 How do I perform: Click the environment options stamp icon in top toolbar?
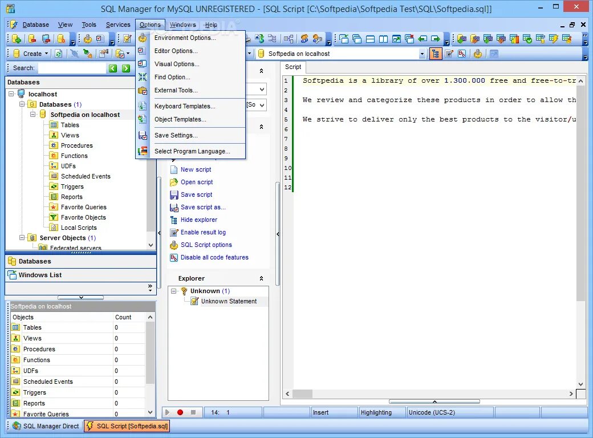point(88,39)
